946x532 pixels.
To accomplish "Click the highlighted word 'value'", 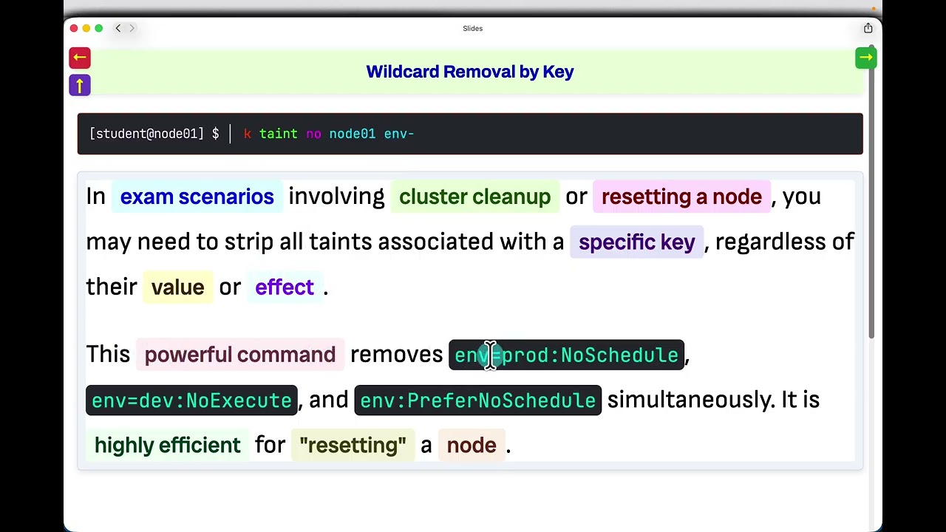I will tap(177, 287).
